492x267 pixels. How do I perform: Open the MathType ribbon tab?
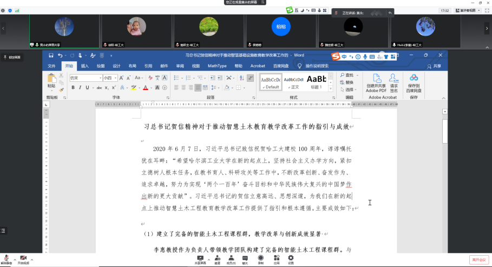point(217,66)
